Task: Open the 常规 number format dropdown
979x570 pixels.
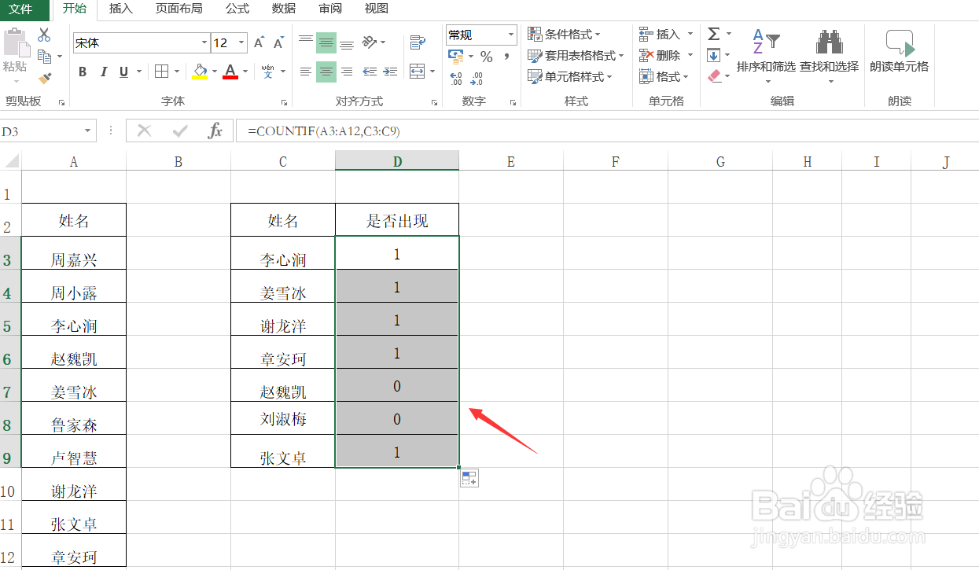Action: 509,35
